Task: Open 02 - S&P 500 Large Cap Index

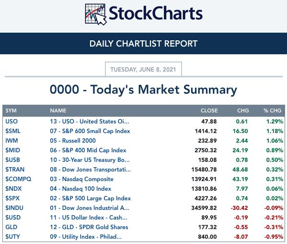Action: [90, 198]
